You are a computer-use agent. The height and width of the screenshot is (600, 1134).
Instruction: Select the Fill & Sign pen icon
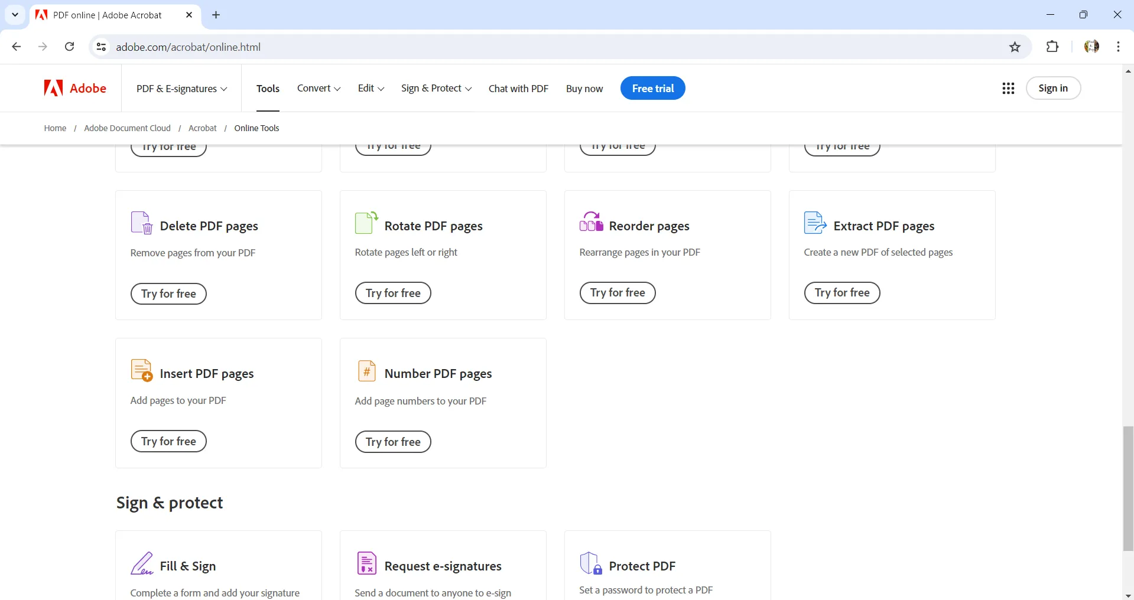(142, 564)
